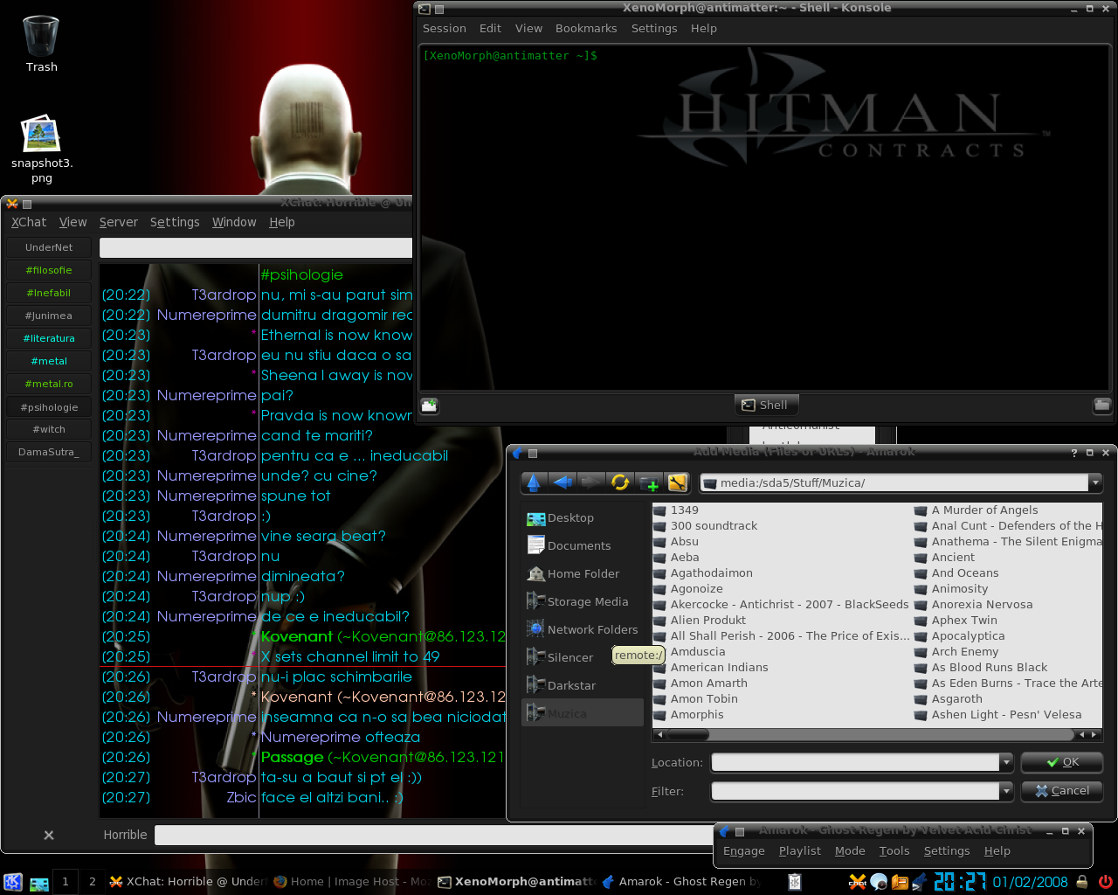Open the XChat menu in XChat
This screenshot has width=1118, height=895.
pos(29,222)
